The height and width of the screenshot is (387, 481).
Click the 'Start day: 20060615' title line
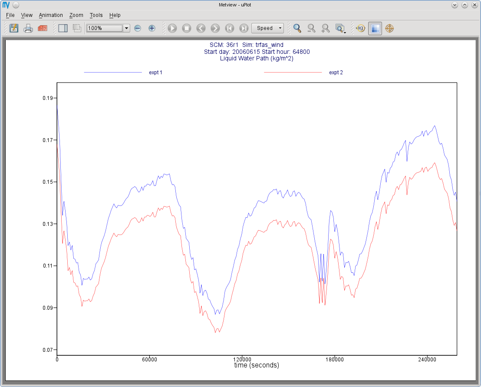[257, 52]
